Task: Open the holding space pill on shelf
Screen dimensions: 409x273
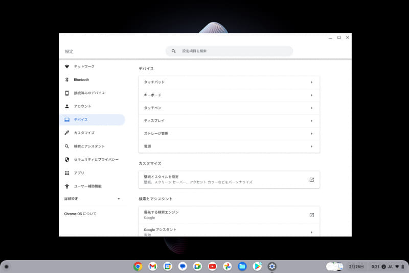Action: (x=335, y=267)
